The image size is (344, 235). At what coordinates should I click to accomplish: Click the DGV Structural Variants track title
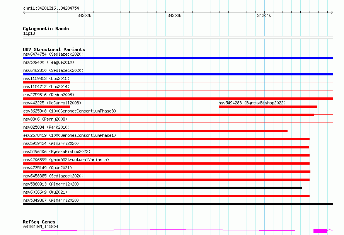[x=54, y=49]
